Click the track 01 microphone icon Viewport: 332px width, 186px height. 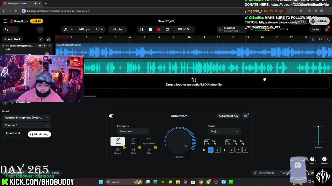coord(3,46)
